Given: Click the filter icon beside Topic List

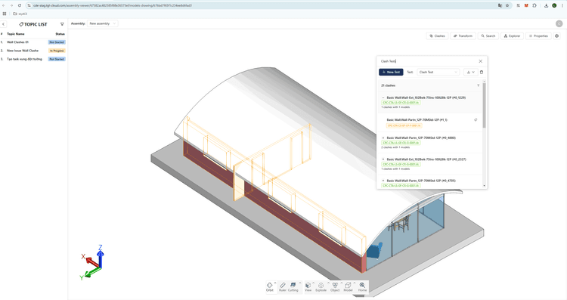Looking at the screenshot, I should 62,24.
